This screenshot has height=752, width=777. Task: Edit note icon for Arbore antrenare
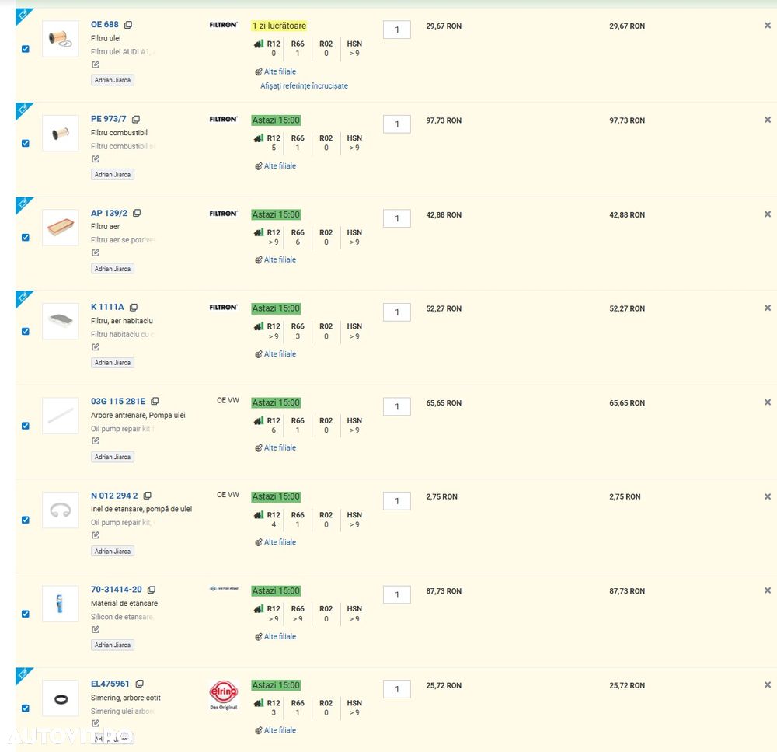point(95,441)
